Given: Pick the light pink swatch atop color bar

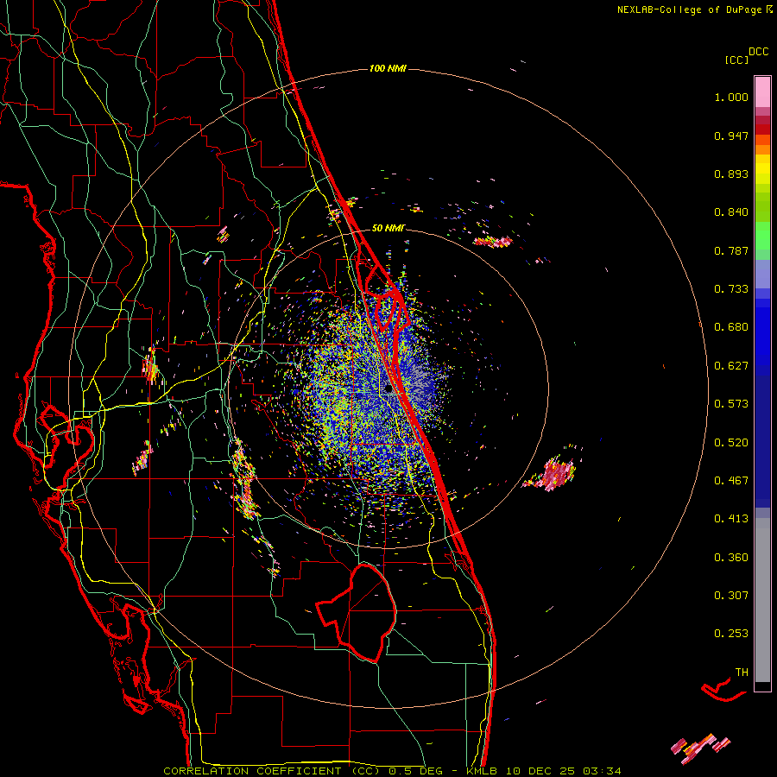Looking at the screenshot, I should pyautogui.click(x=762, y=92).
